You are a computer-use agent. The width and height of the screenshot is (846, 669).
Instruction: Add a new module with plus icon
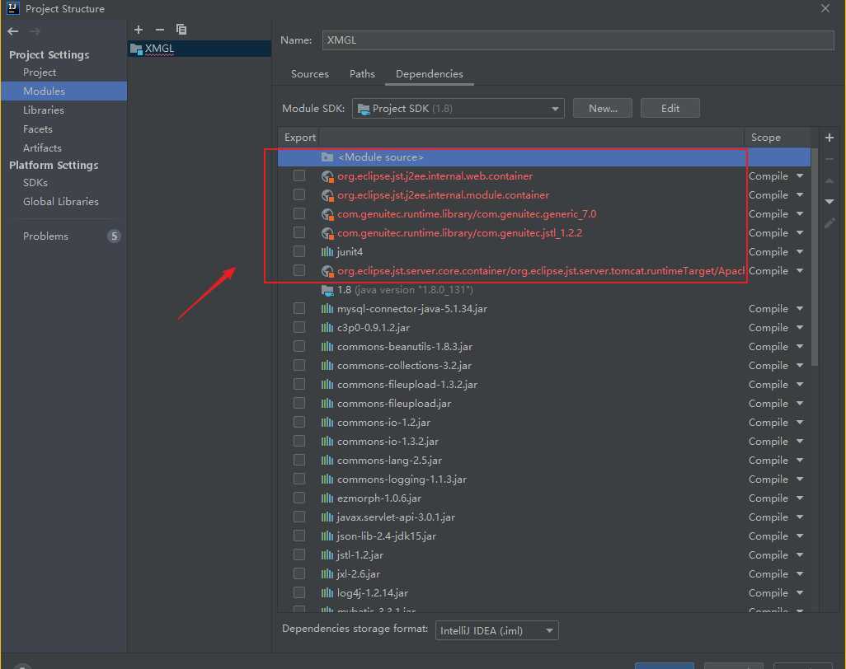pos(139,30)
